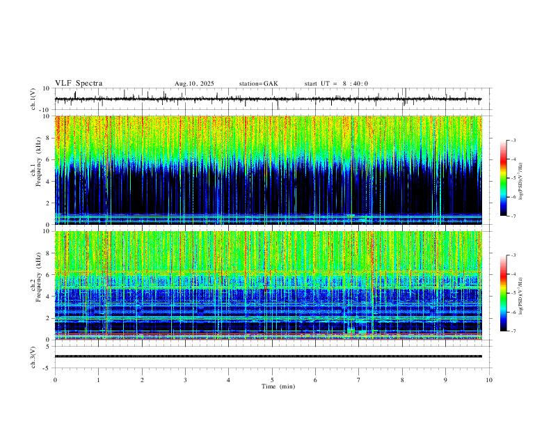The image size is (551, 426).
Task: Click the 'ch.3(V)' axis label
Action: pos(33,357)
